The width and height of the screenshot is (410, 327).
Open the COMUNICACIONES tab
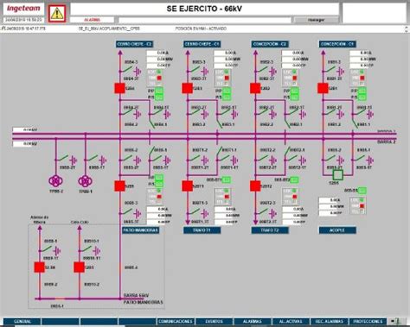tap(176, 321)
